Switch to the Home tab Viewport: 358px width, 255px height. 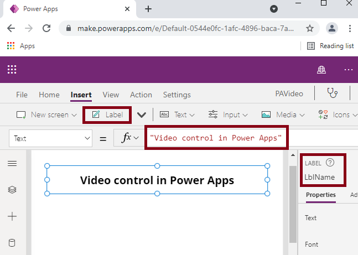(x=49, y=95)
